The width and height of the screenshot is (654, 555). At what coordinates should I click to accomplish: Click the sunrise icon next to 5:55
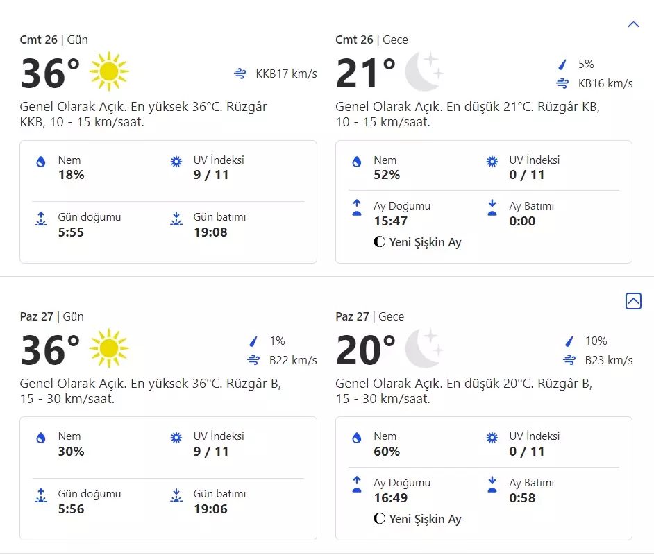pyautogui.click(x=41, y=219)
